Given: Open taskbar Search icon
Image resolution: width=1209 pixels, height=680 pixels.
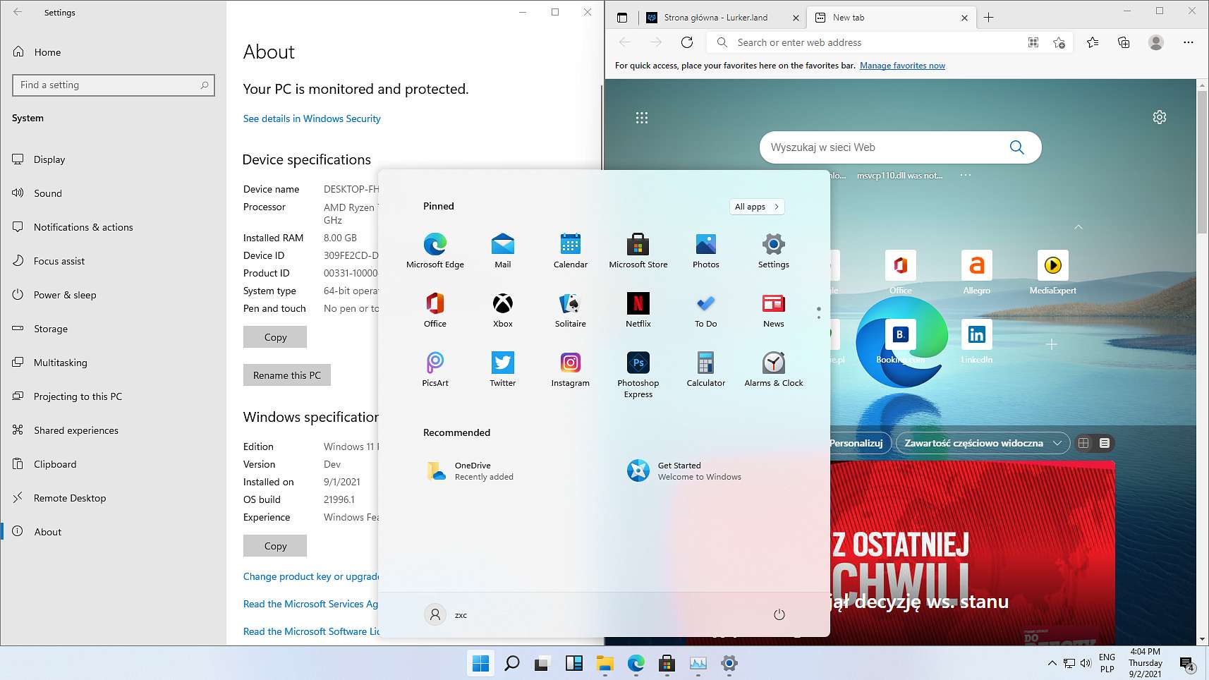Looking at the screenshot, I should coord(512,663).
